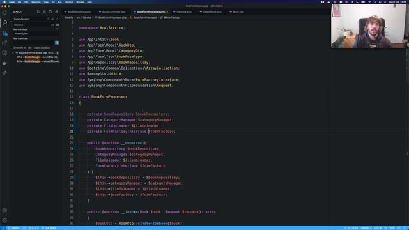Click the errors and warnings status indicator

click(x=33, y=228)
